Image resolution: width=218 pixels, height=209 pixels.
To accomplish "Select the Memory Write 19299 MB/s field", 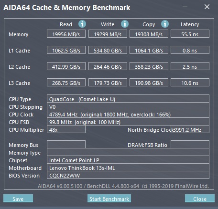I will point(108,34).
